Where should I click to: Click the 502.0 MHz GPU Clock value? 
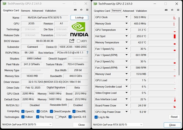click(139, 17)
